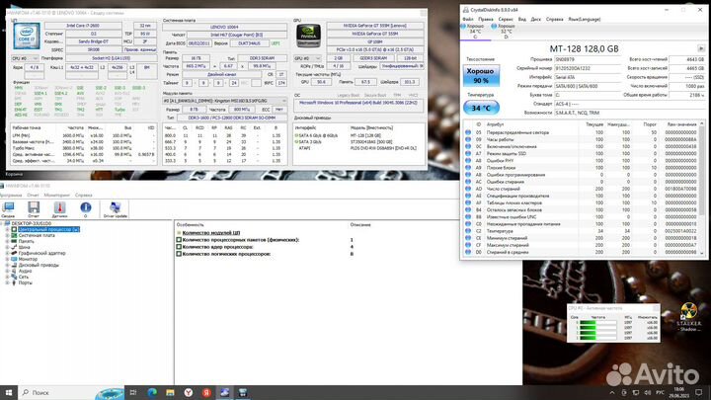This screenshot has height=400, width=711.
Task: Open the Сводка summary toolbar icon in HWiNFO
Action: (x=8, y=209)
